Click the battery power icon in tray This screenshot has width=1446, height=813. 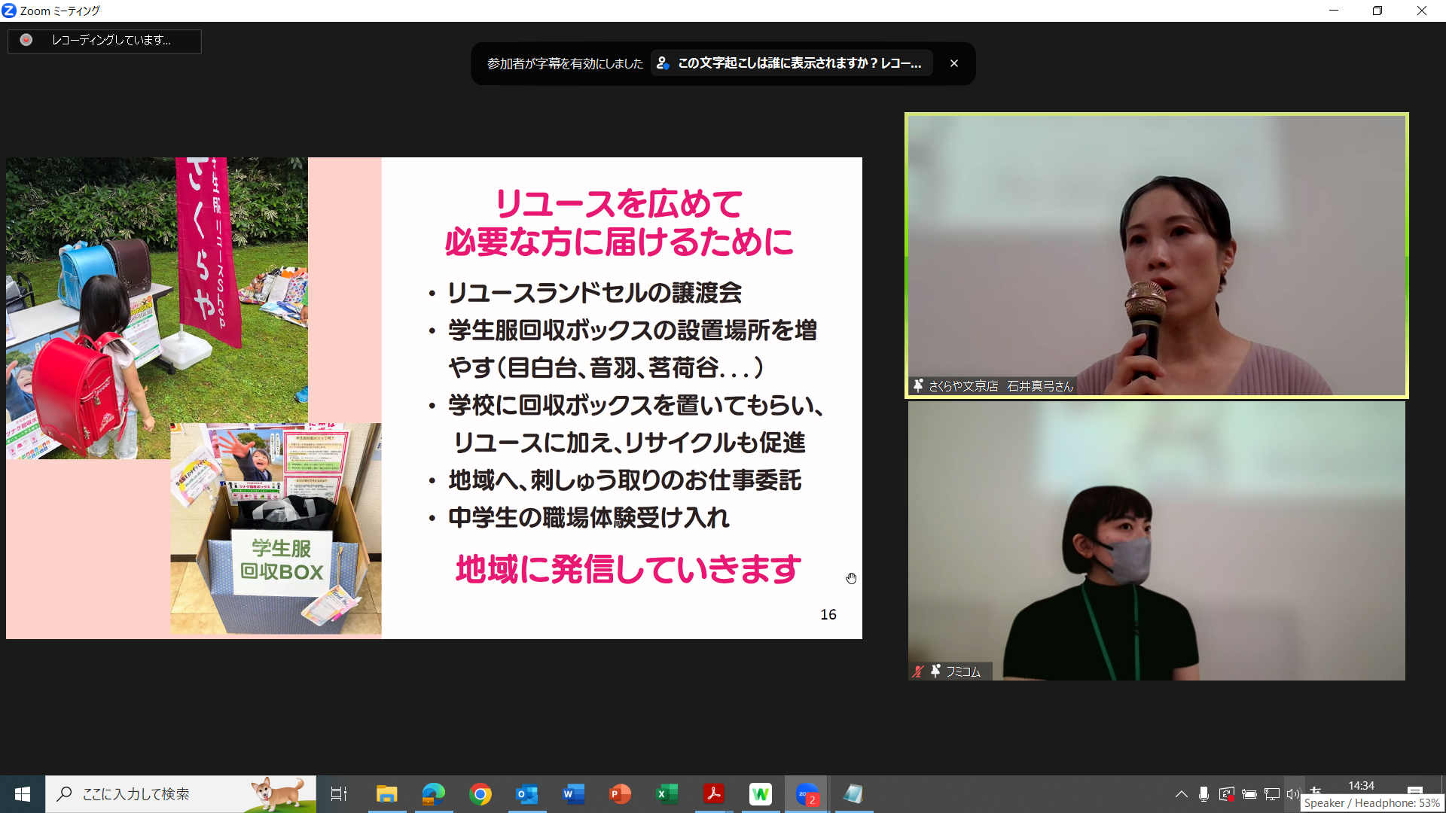[1249, 794]
